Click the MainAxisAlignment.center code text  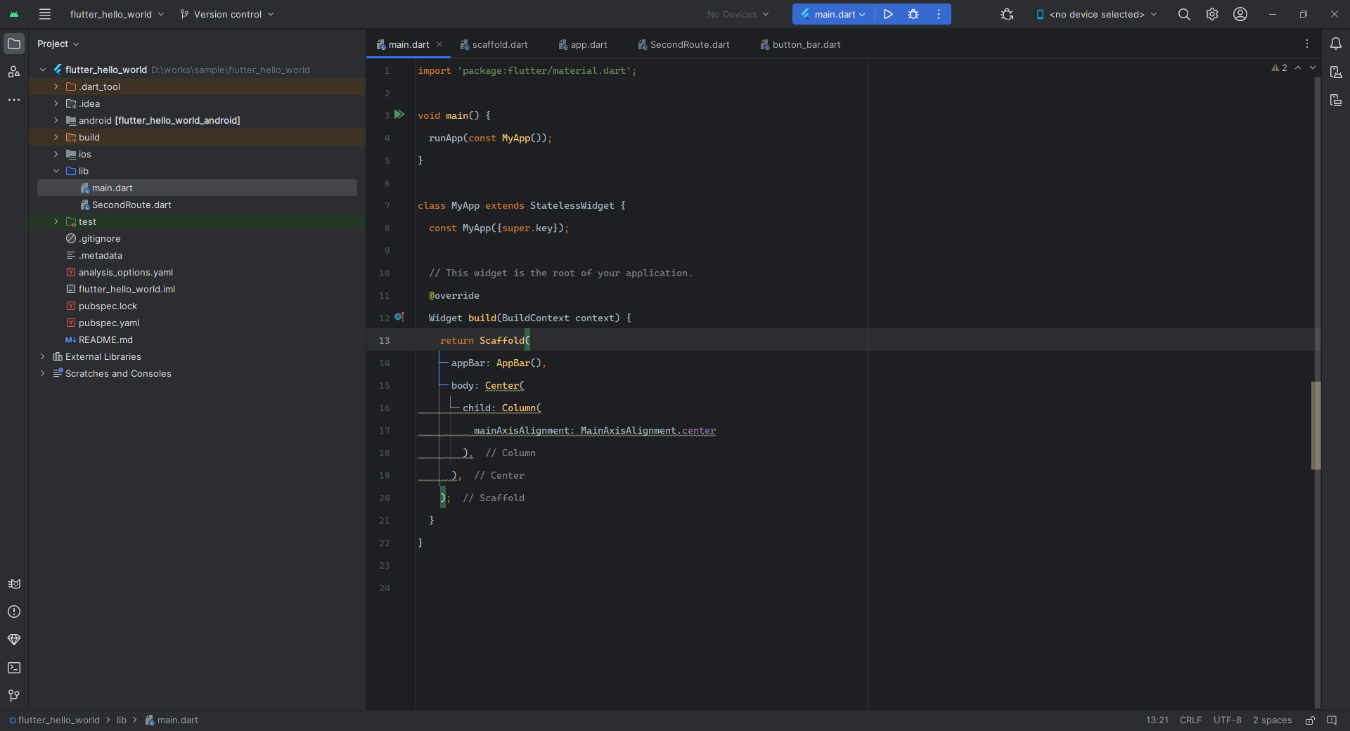tap(648, 430)
